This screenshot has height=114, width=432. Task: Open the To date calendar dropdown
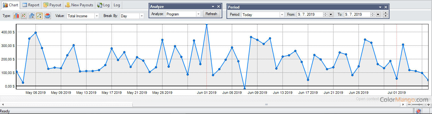click(x=378, y=14)
